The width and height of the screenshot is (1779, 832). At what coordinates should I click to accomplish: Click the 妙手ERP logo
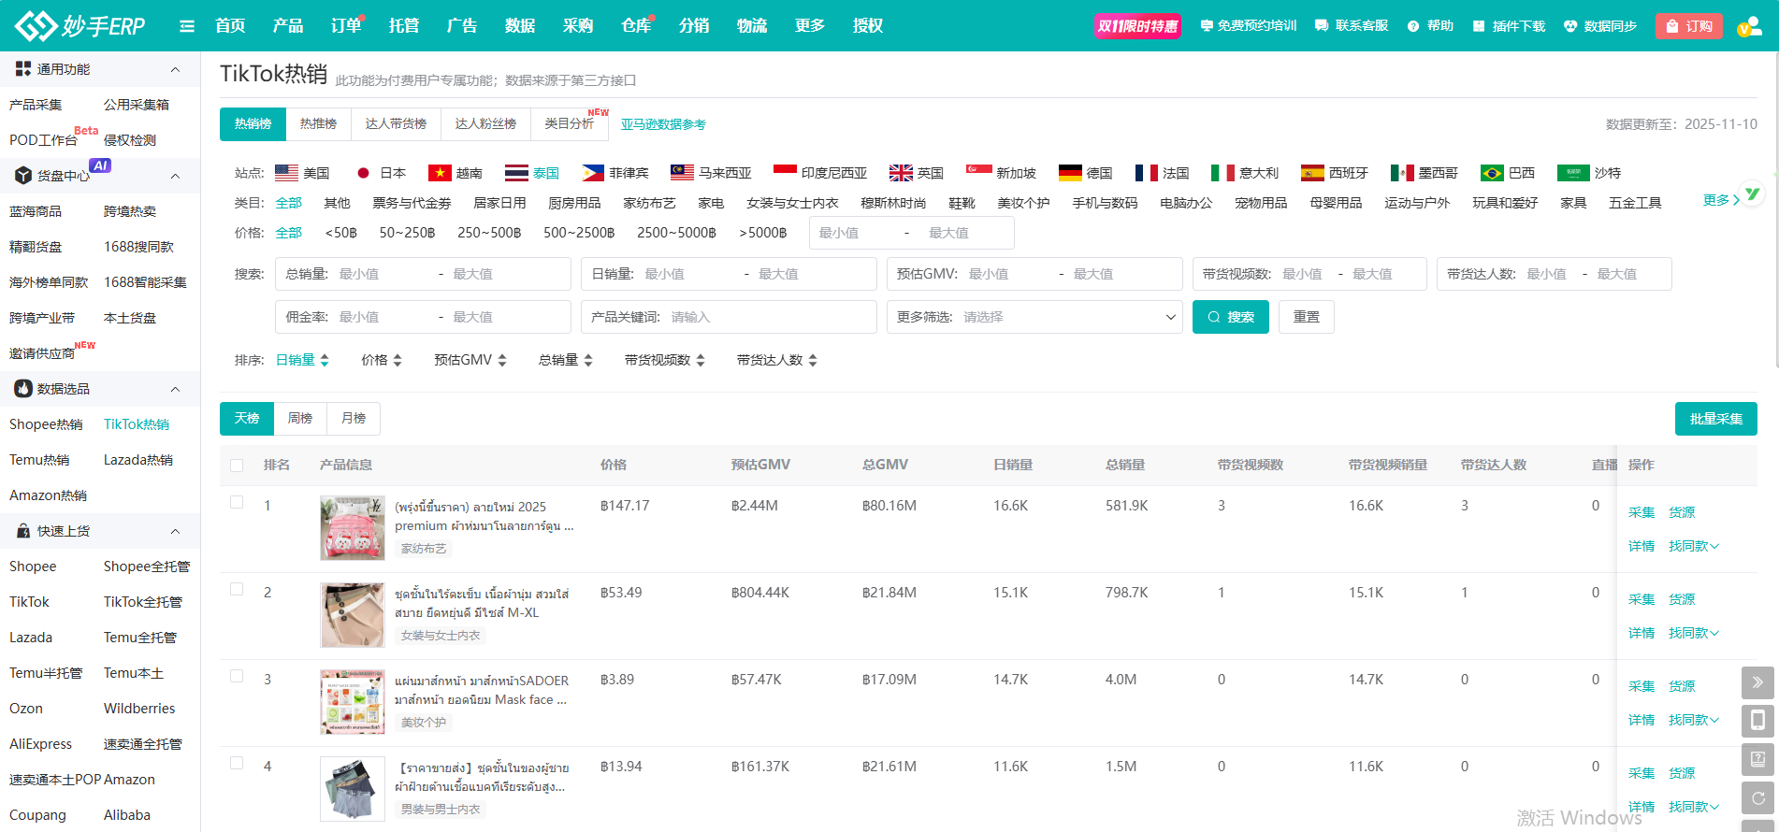point(80,26)
